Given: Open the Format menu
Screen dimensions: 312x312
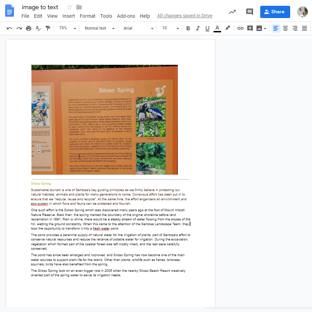Looking at the screenshot, I should tap(88, 16).
